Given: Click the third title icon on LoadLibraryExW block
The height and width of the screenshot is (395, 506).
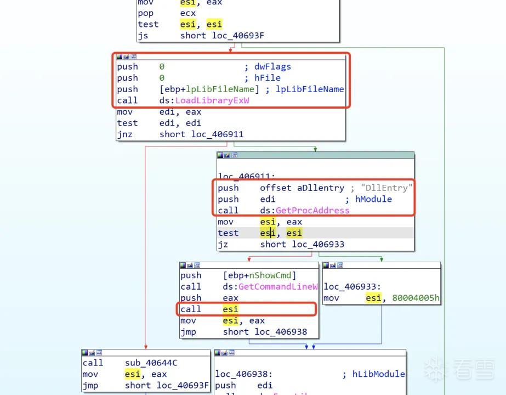Looking at the screenshot, I should (x=133, y=57).
